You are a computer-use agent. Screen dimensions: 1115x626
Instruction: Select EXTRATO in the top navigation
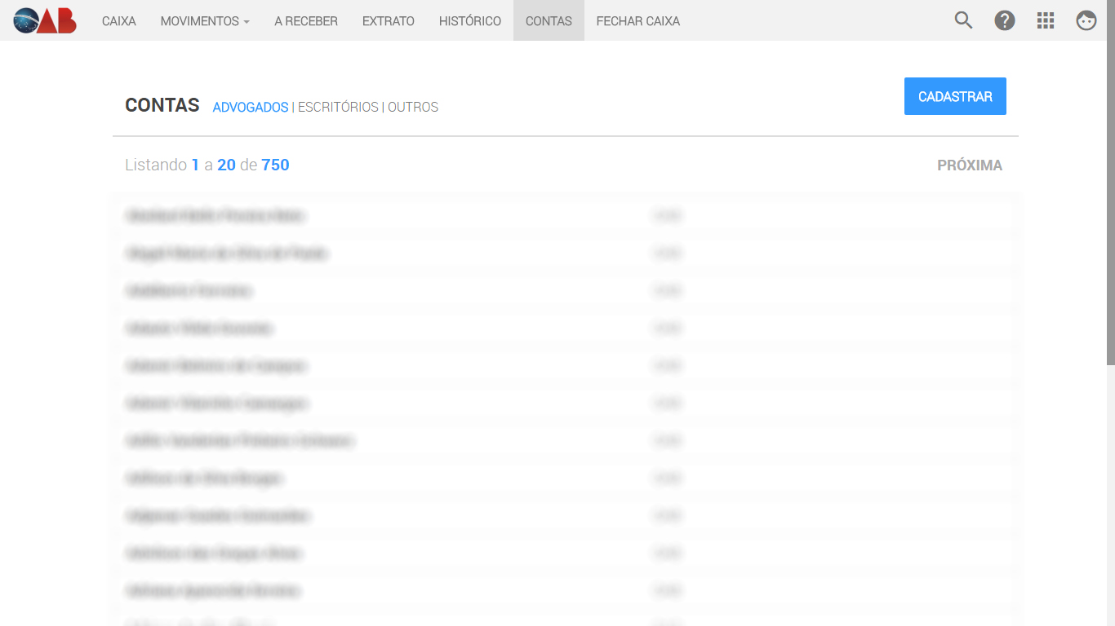click(388, 21)
